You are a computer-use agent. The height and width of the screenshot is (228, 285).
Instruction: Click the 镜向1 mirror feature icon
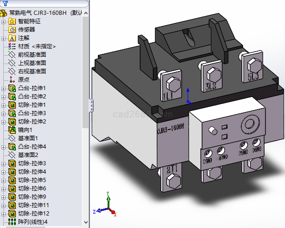tap(12, 130)
